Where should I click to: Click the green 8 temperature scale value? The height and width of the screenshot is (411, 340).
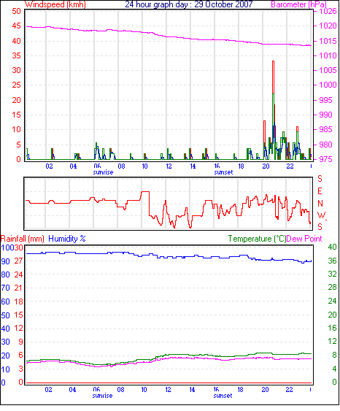point(334,356)
